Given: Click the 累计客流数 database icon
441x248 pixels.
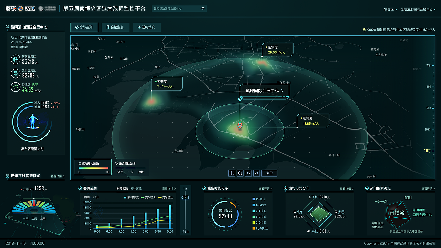Looking at the screenshot, I should tap(16, 73).
